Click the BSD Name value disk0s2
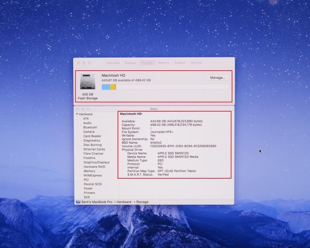The image size is (310, 248). pyautogui.click(x=156, y=143)
